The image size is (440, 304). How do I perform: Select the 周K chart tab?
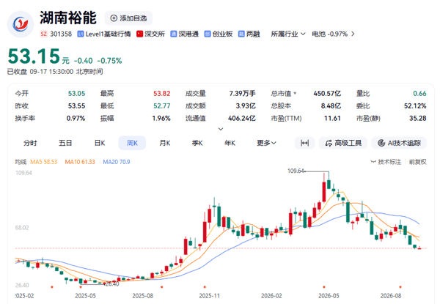pos(132,143)
